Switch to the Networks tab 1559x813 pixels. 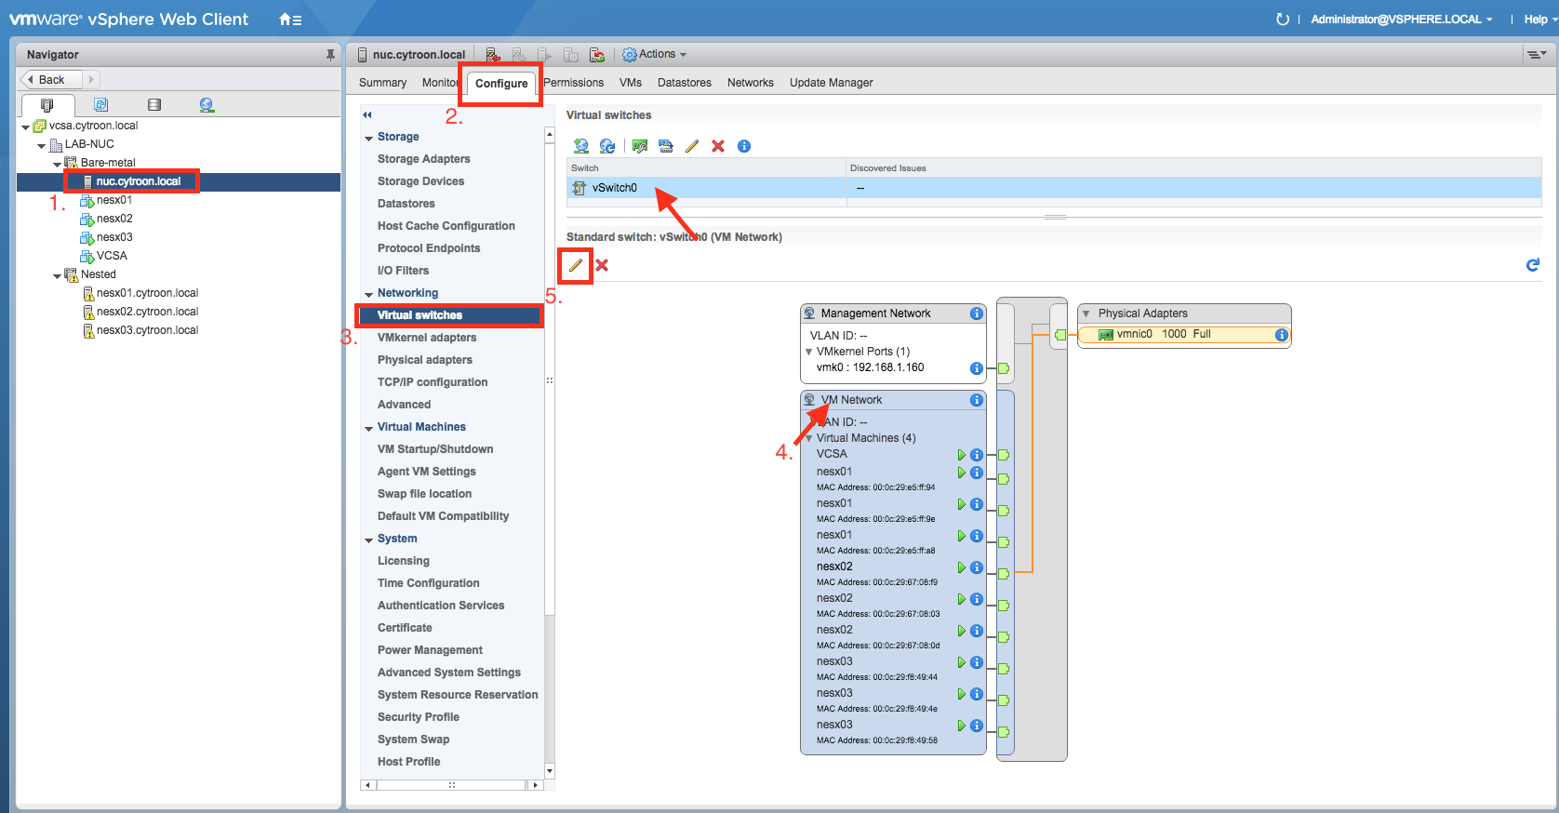click(x=751, y=83)
